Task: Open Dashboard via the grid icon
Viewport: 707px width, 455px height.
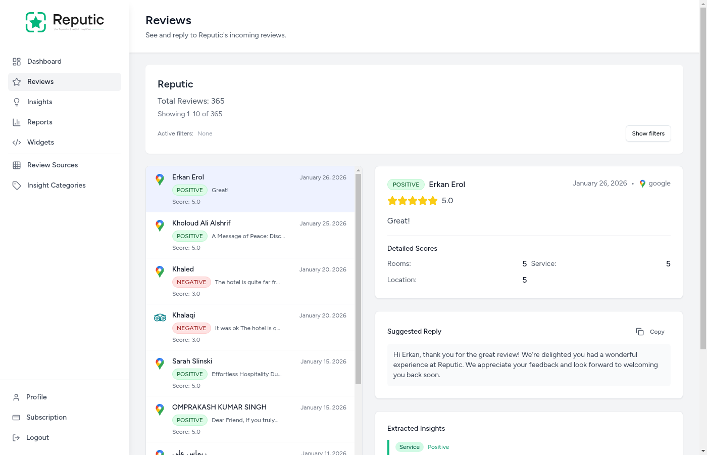Action: coord(17,61)
